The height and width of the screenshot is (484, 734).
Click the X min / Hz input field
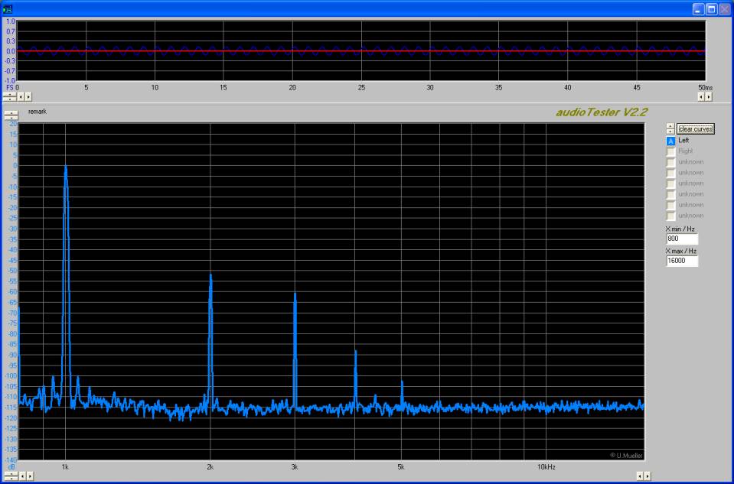682,239
